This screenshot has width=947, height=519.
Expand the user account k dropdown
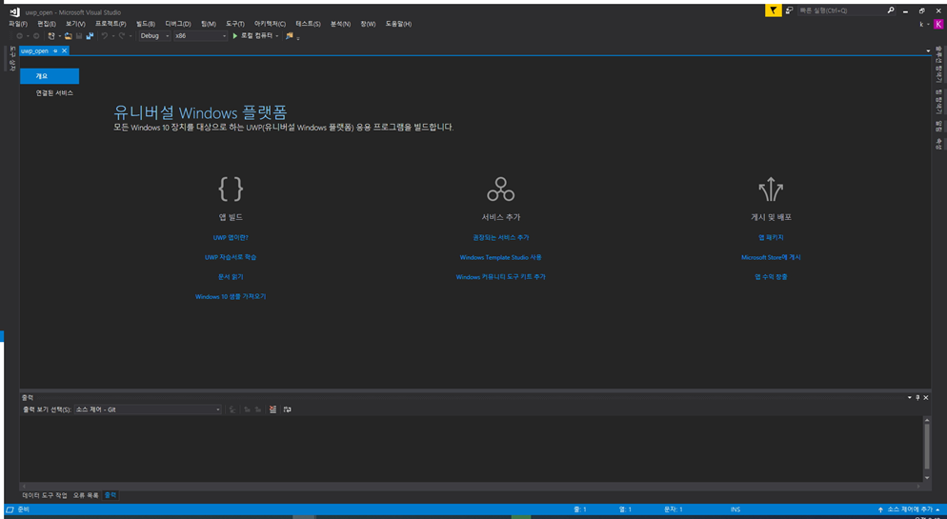[x=928, y=24]
